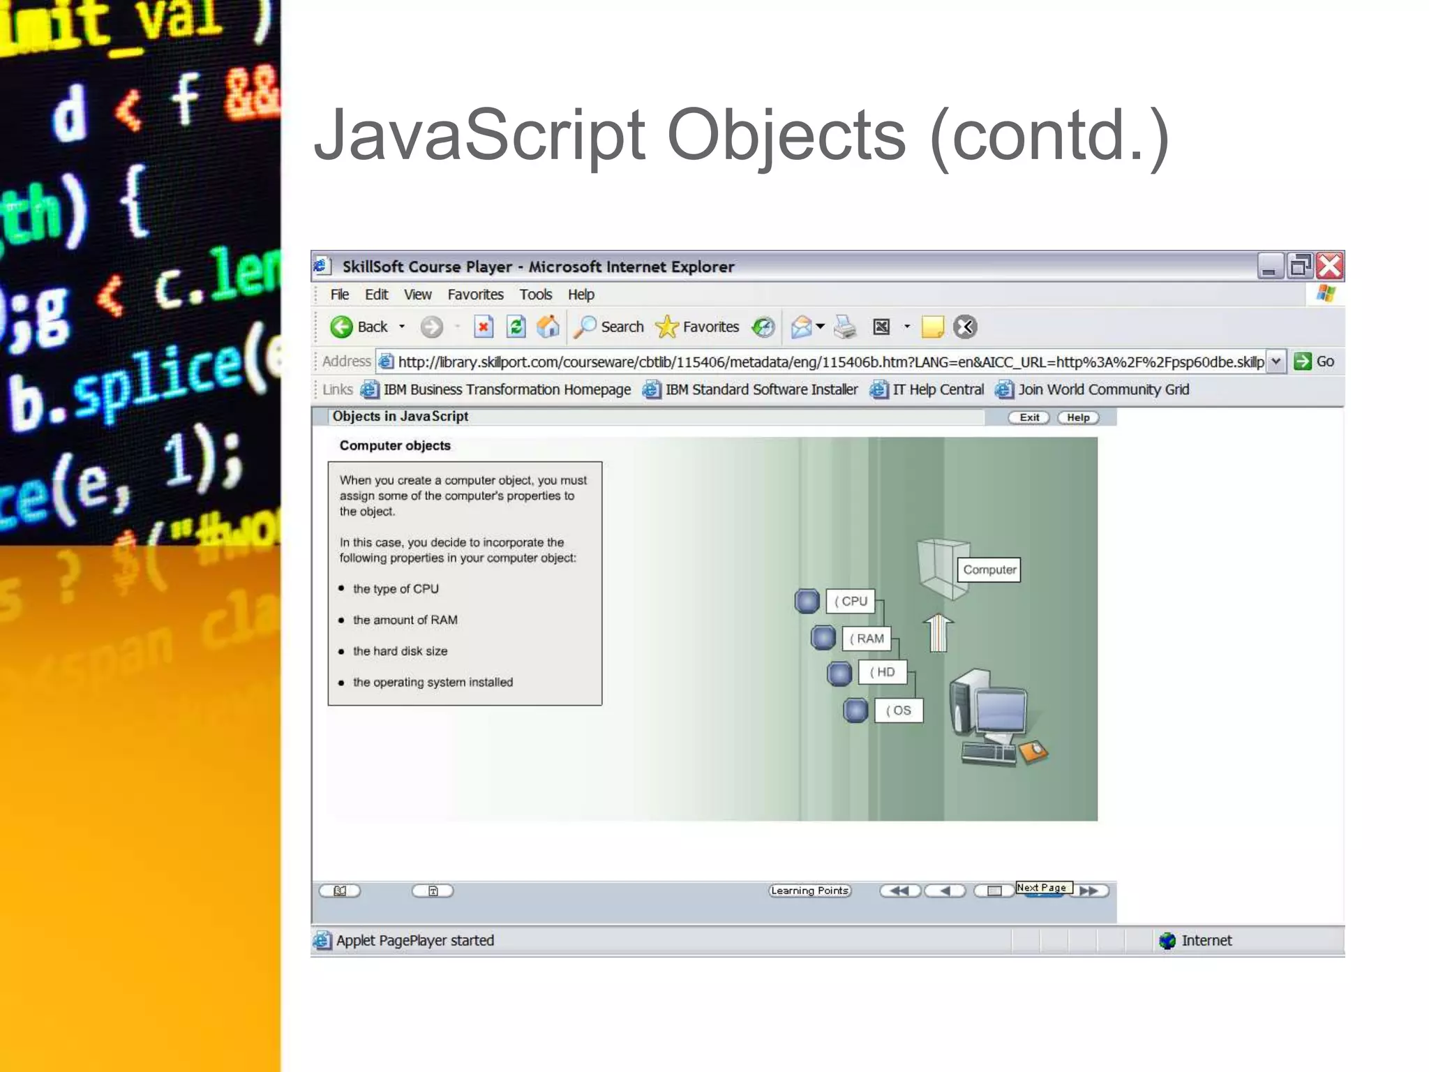Minimize the Internet Explorer window
The height and width of the screenshot is (1072, 1429).
coord(1270,266)
